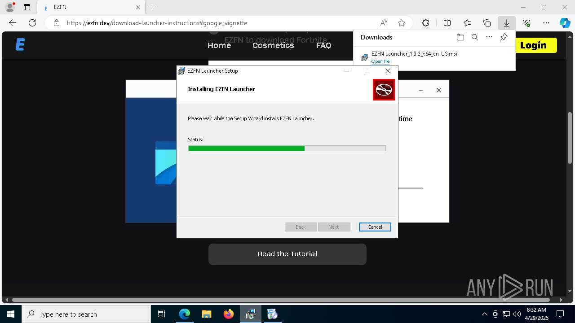
Task: Open Edge Settings and more menu
Action: (x=546, y=23)
